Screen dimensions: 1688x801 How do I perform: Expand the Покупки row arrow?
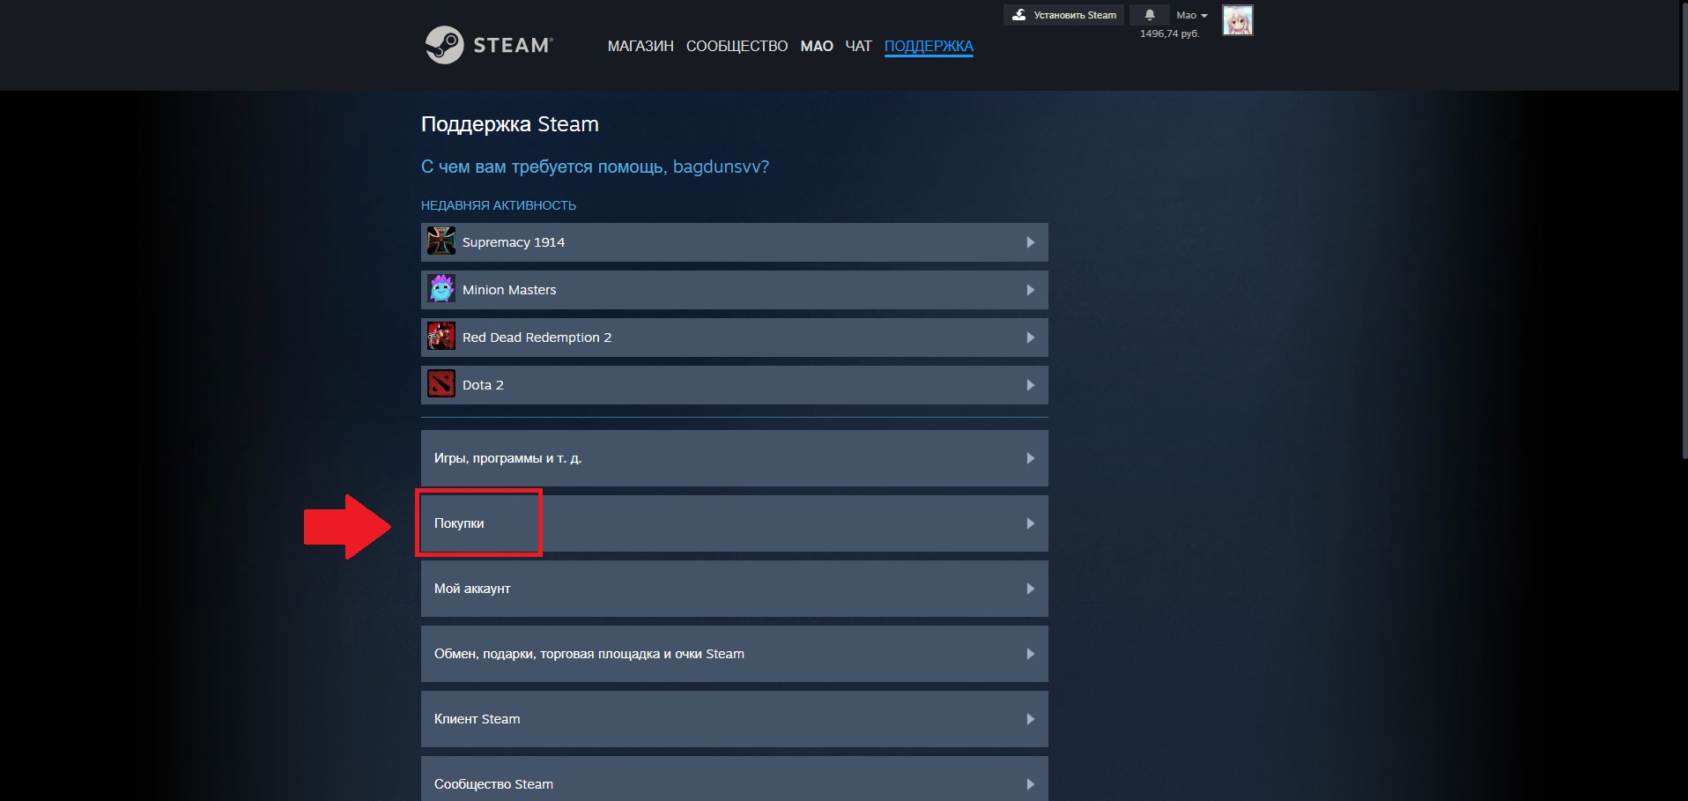[1030, 523]
